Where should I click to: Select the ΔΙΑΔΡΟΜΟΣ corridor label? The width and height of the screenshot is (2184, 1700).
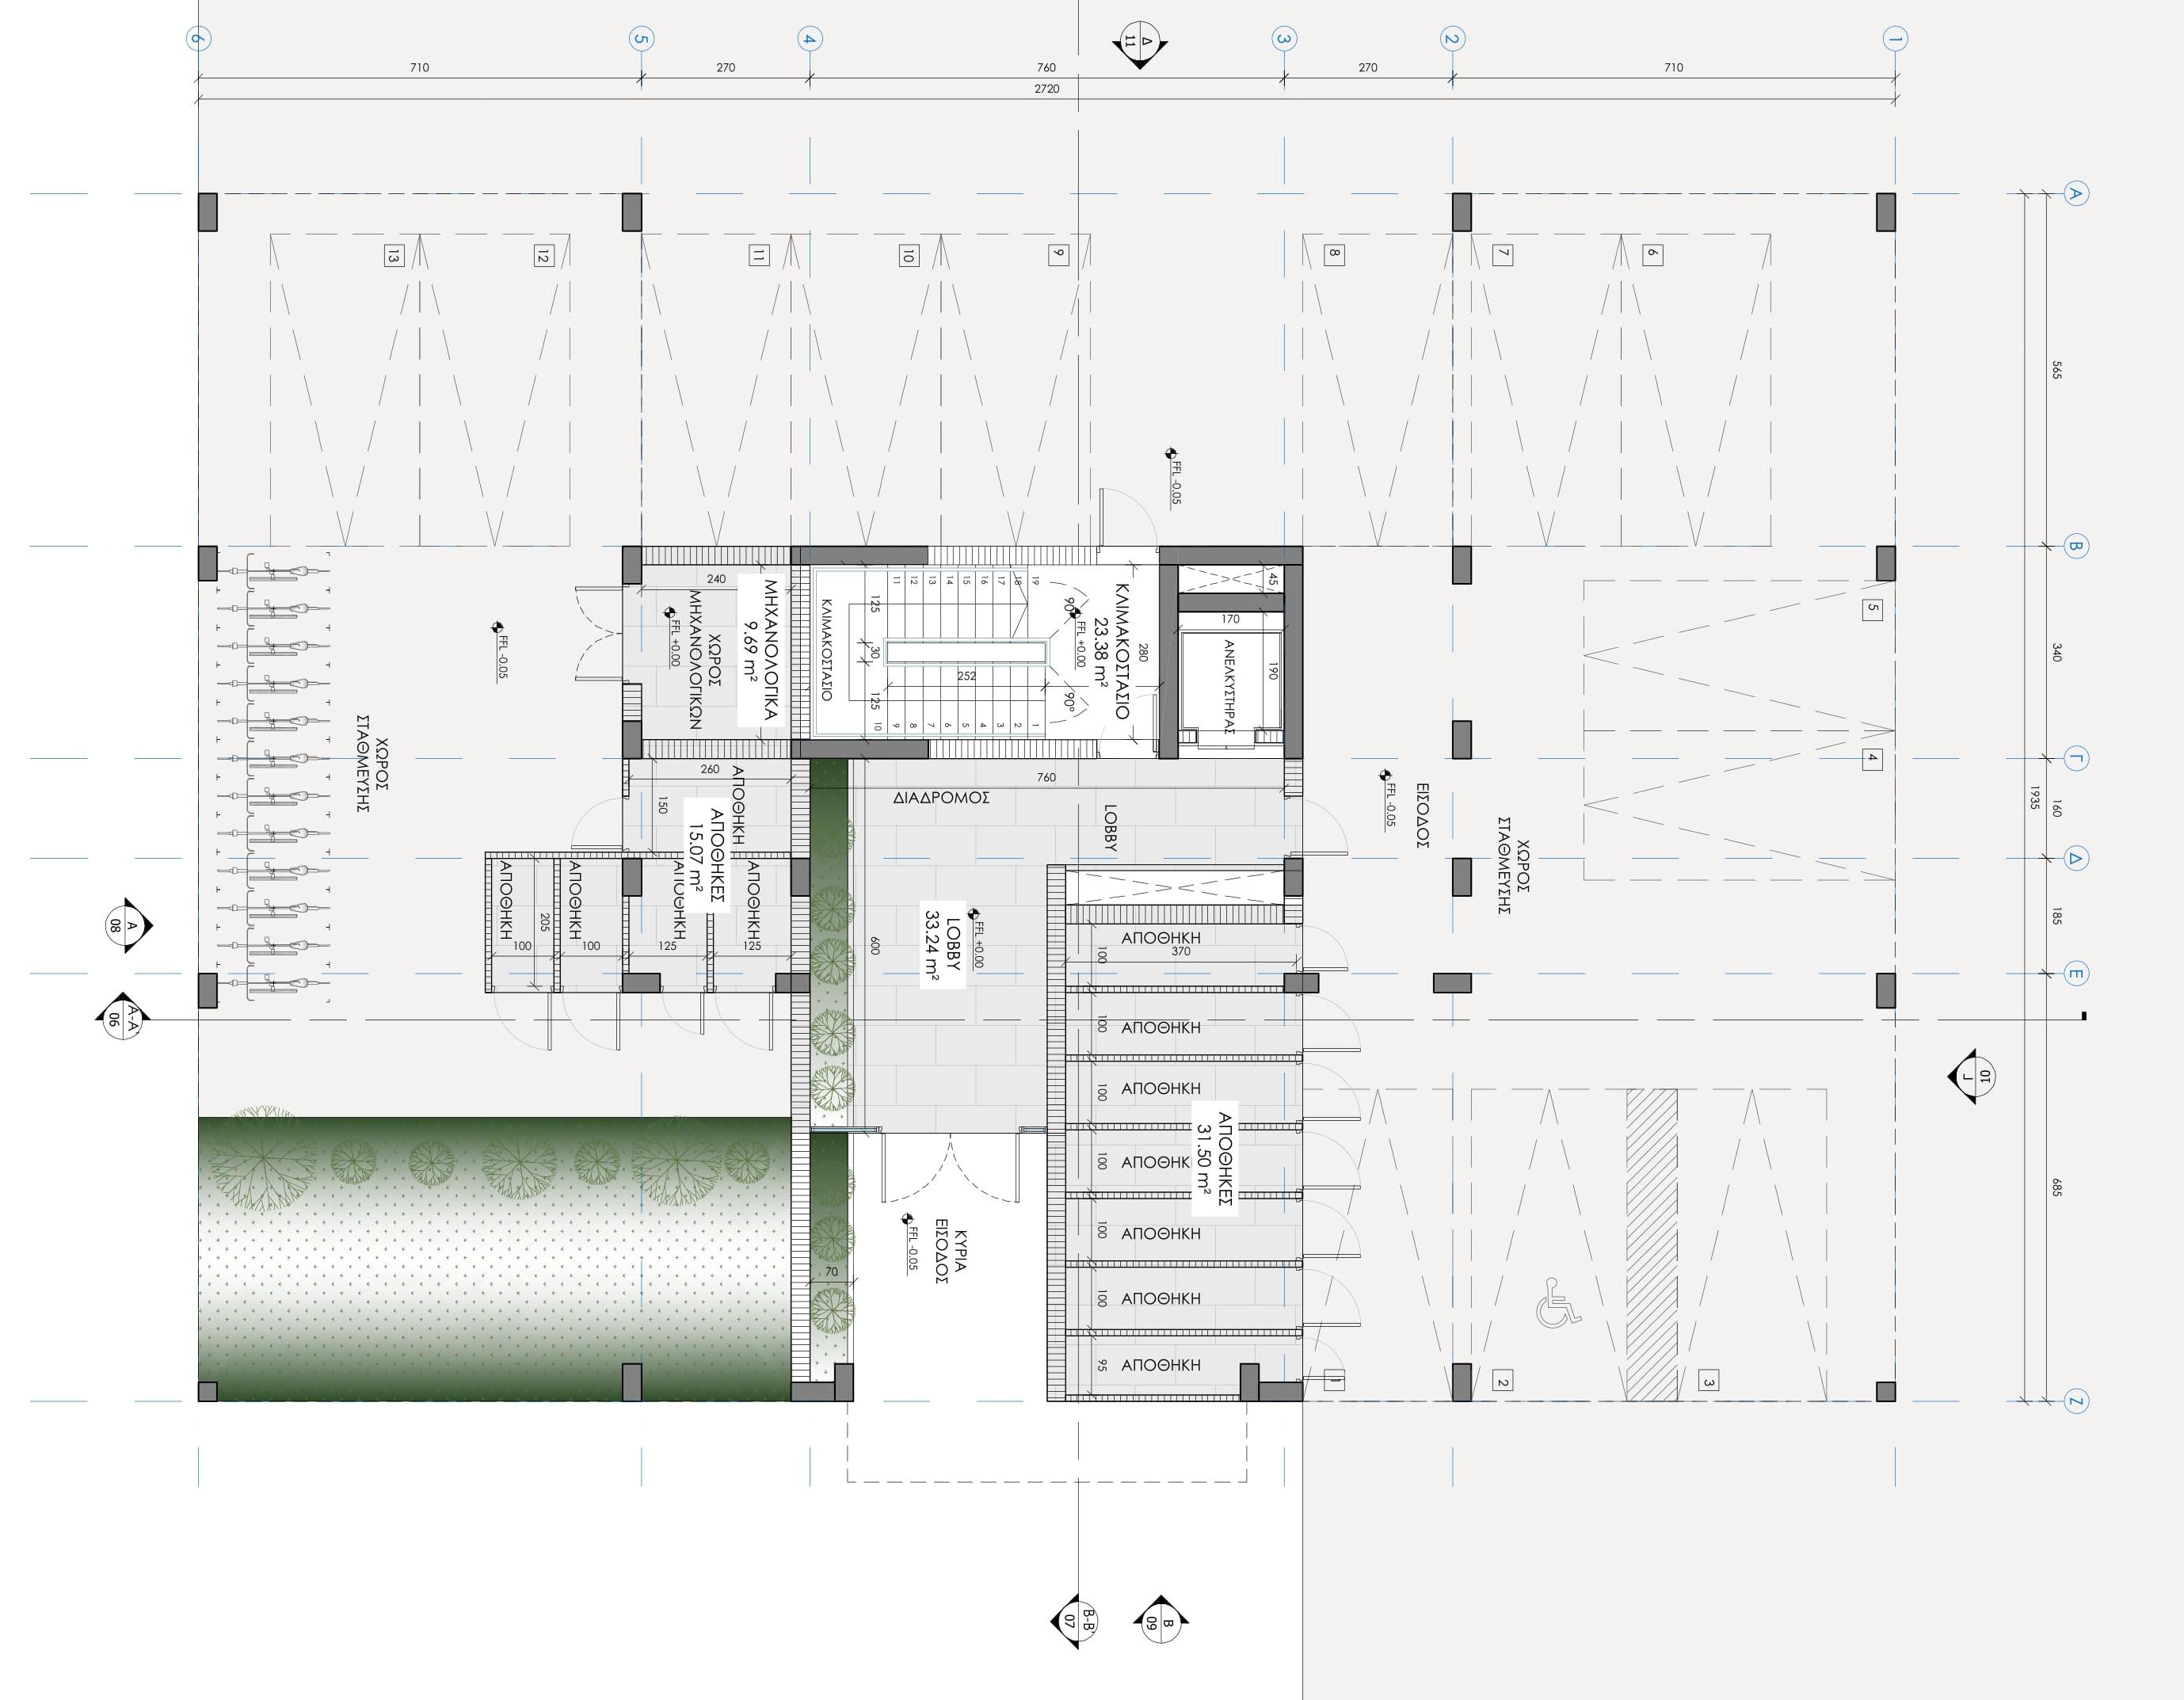[x=942, y=798]
